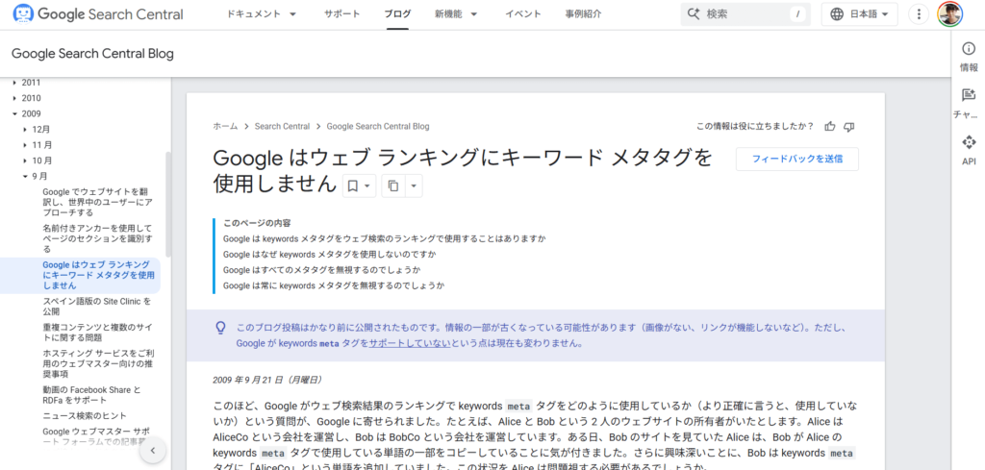Viewport: 985px width, 470px height.
Task: Click the bookmark icon next to title
Action: (x=353, y=186)
